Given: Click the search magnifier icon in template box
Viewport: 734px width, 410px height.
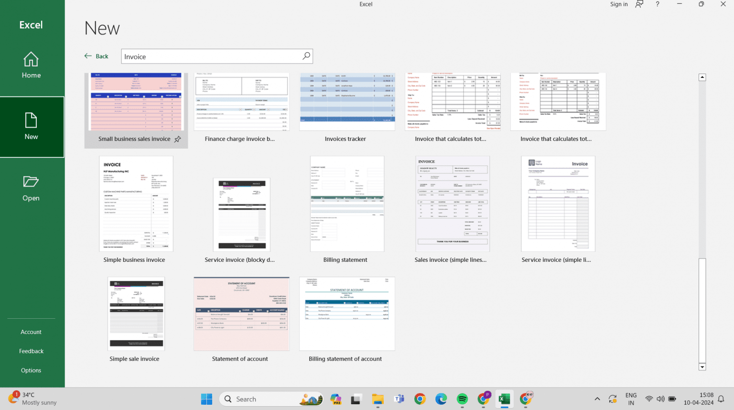Looking at the screenshot, I should click(x=306, y=56).
